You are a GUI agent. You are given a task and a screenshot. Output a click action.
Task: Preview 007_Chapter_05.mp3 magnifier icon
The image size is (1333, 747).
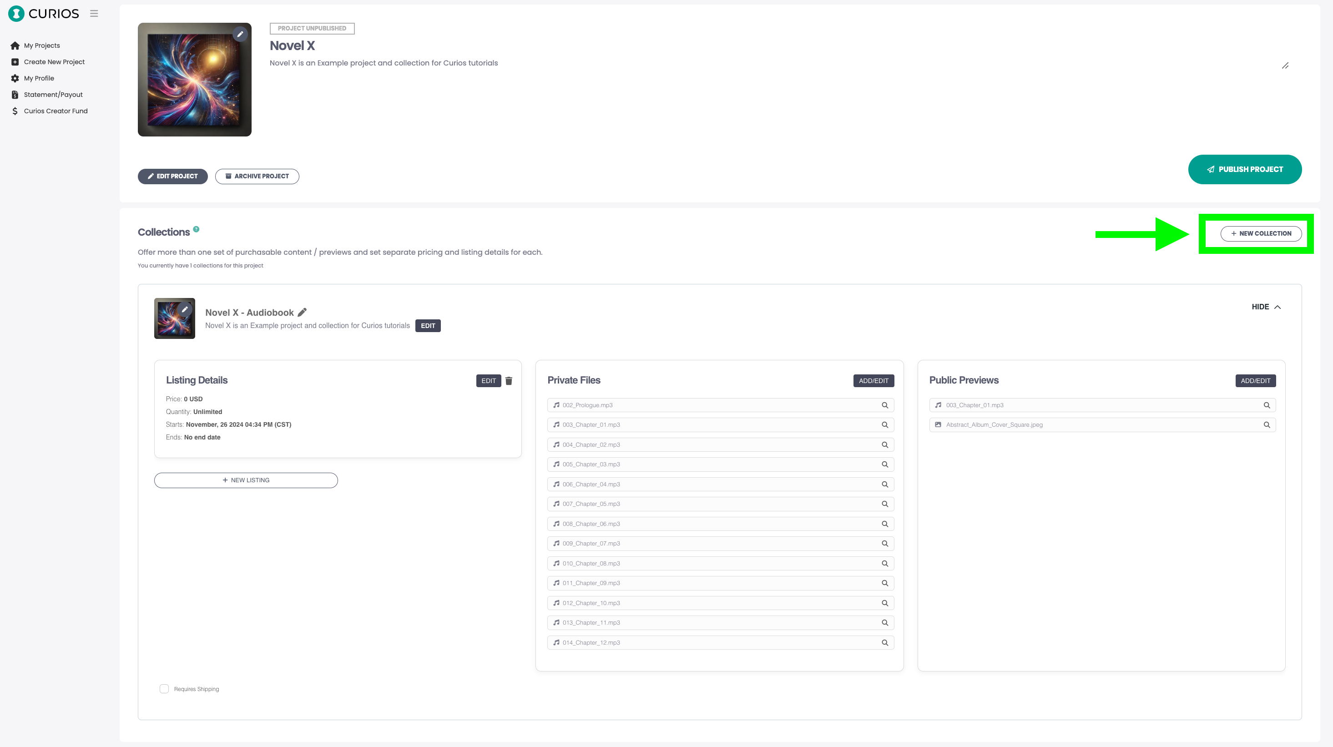click(x=885, y=504)
